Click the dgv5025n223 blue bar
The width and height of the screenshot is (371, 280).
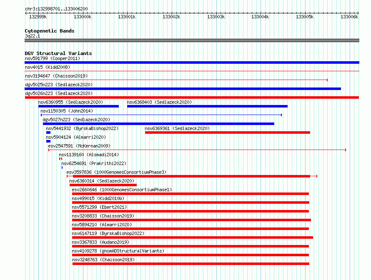pos(183,89)
